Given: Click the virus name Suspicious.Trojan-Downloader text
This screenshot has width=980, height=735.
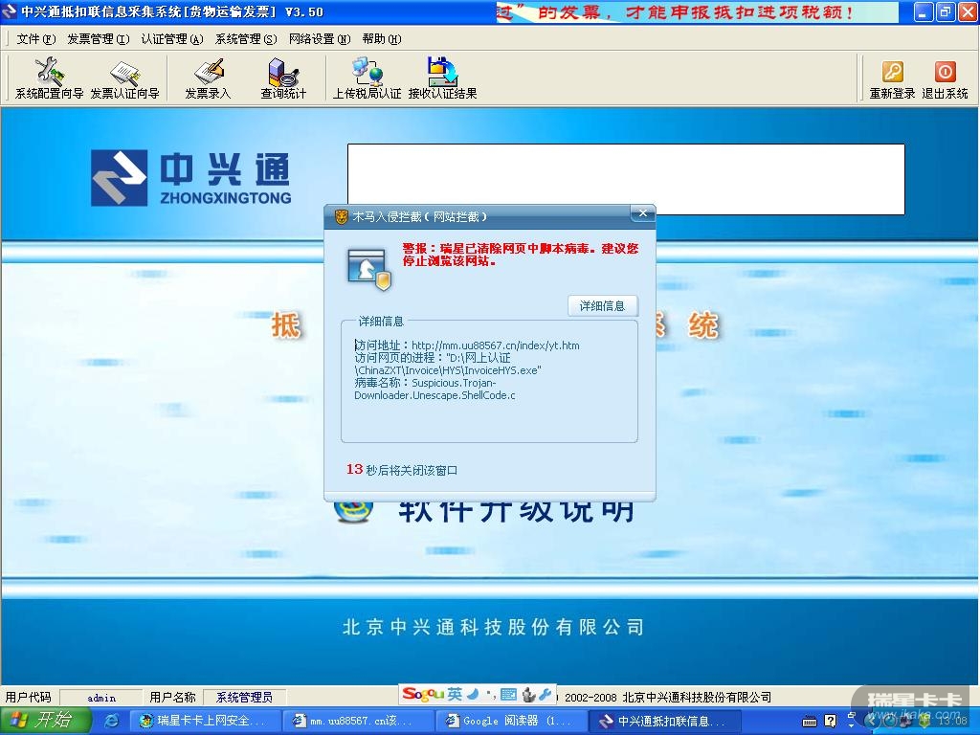Looking at the screenshot, I should click(x=435, y=389).
